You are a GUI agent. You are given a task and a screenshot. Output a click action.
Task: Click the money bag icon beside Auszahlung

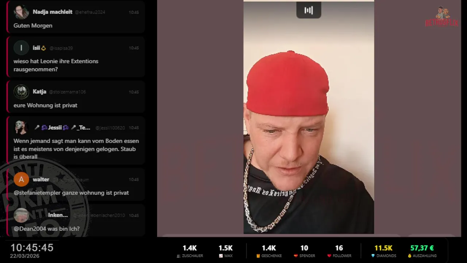[x=409, y=256]
